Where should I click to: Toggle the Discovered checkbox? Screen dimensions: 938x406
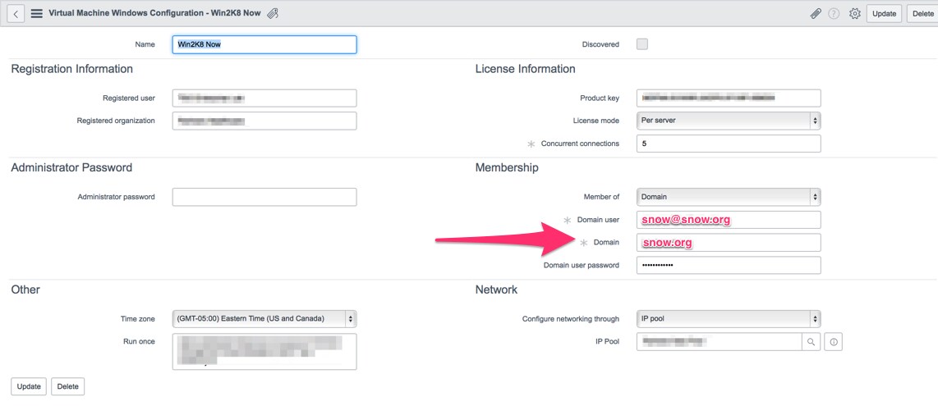tap(642, 44)
